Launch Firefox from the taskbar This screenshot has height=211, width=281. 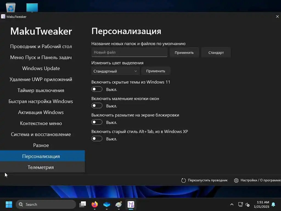click(95, 204)
